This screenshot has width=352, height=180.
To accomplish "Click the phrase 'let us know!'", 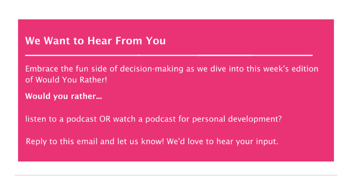I will click(x=141, y=142).
